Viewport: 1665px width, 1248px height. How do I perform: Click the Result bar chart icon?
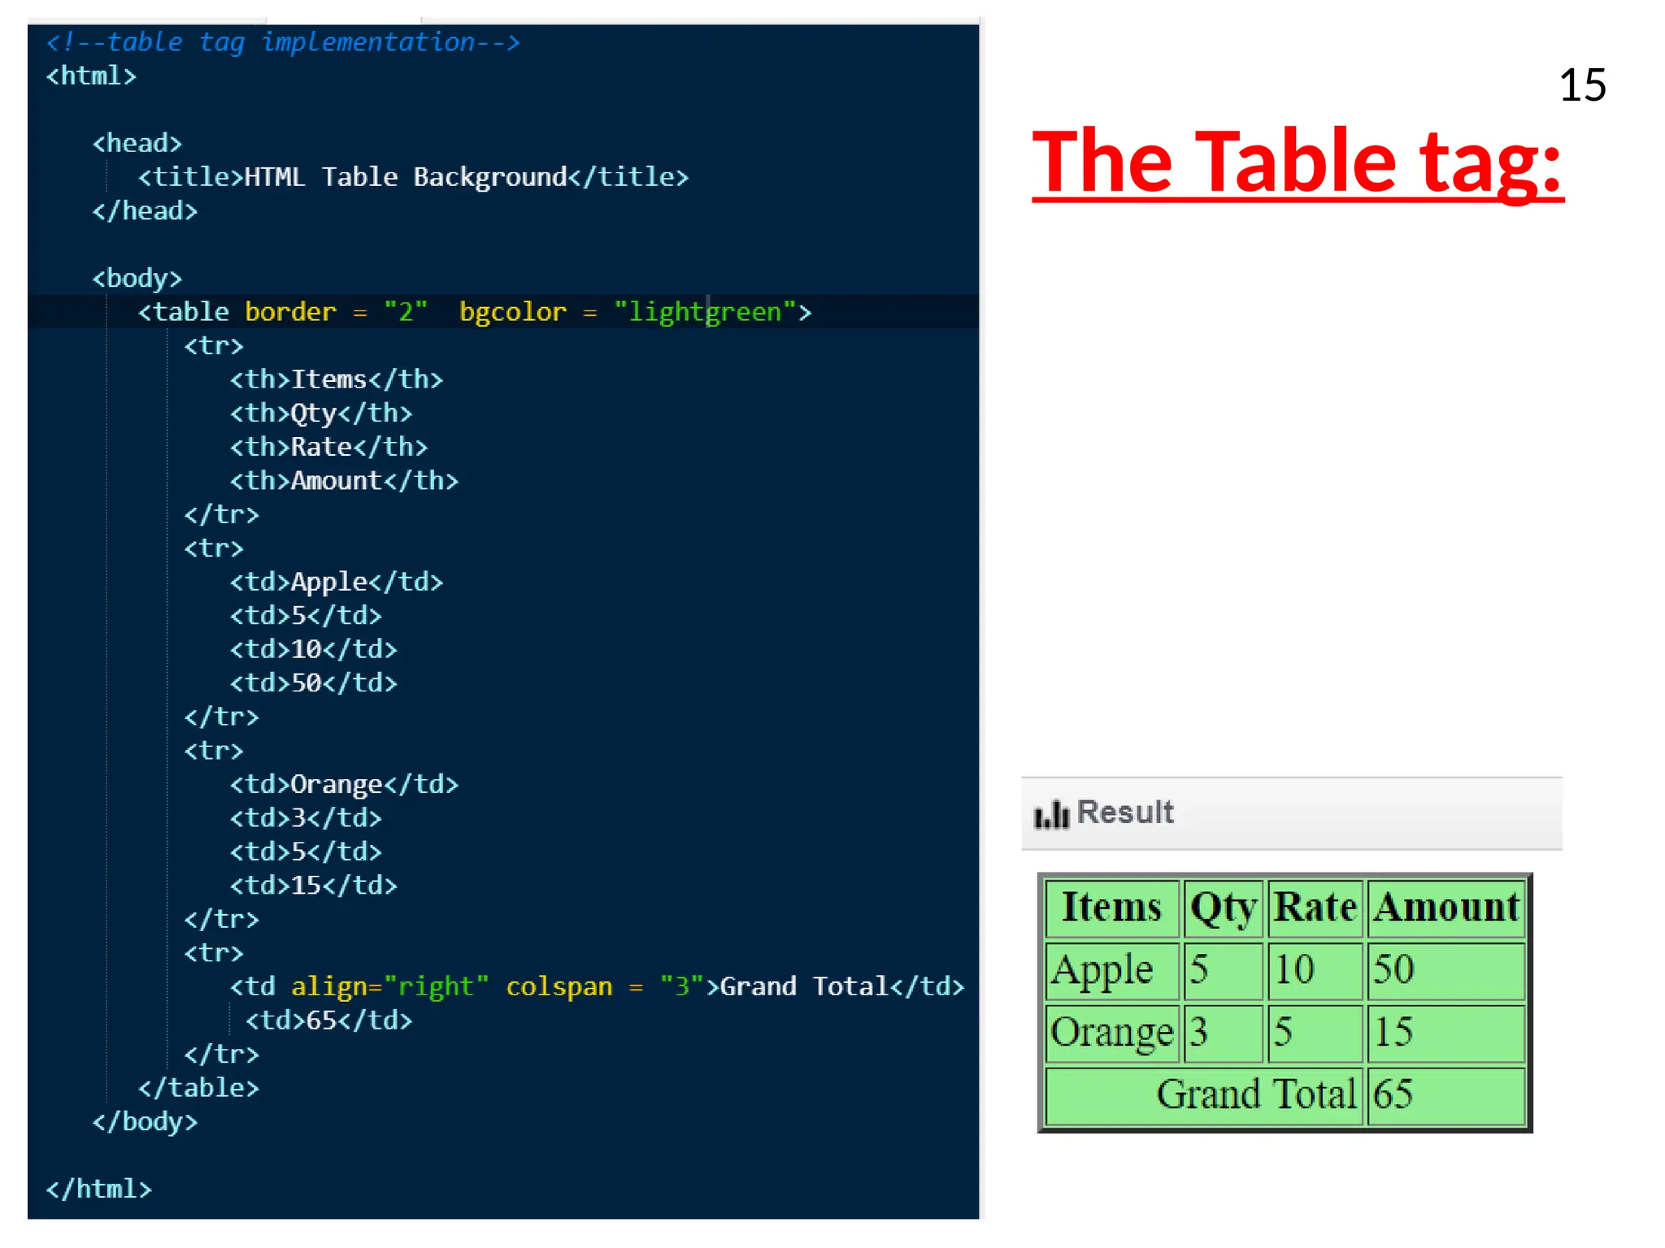tap(1051, 813)
